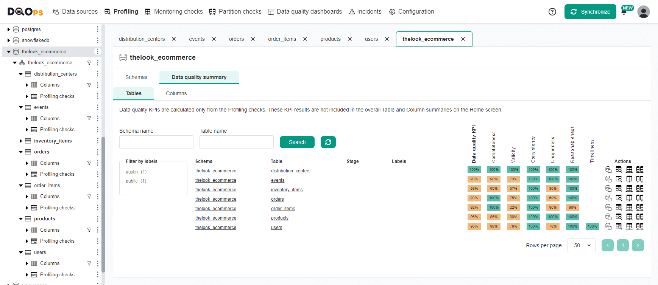
Task: Open the help question mark icon
Action: [x=552, y=12]
